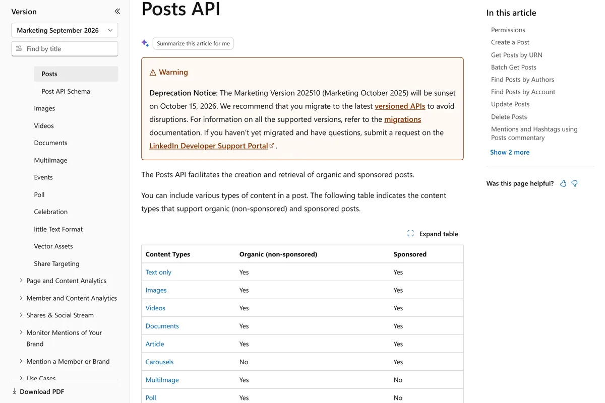Screen dimensions: 605x403
Task: Open MultiImage link in content table
Action: [162, 380]
